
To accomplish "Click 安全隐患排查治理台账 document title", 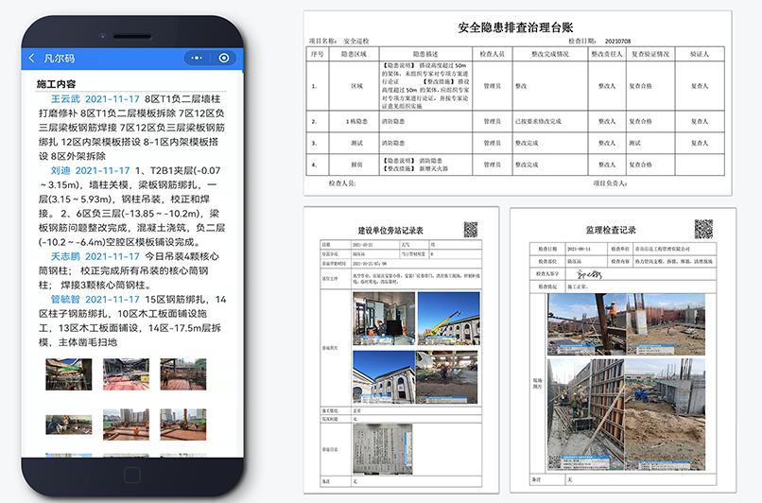I will pos(515,27).
